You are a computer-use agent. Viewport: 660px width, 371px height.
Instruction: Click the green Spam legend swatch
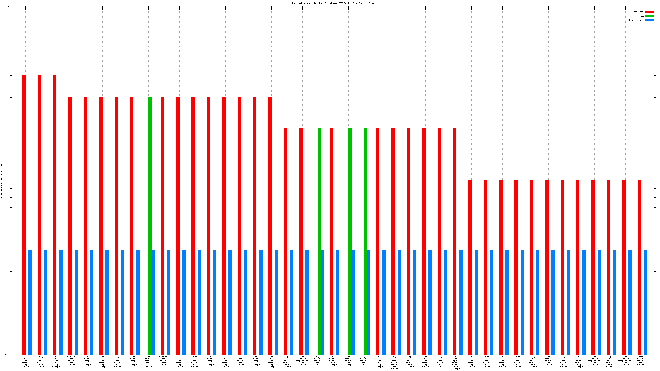(649, 16)
